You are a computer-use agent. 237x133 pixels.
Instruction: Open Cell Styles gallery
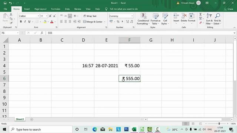click(165, 19)
